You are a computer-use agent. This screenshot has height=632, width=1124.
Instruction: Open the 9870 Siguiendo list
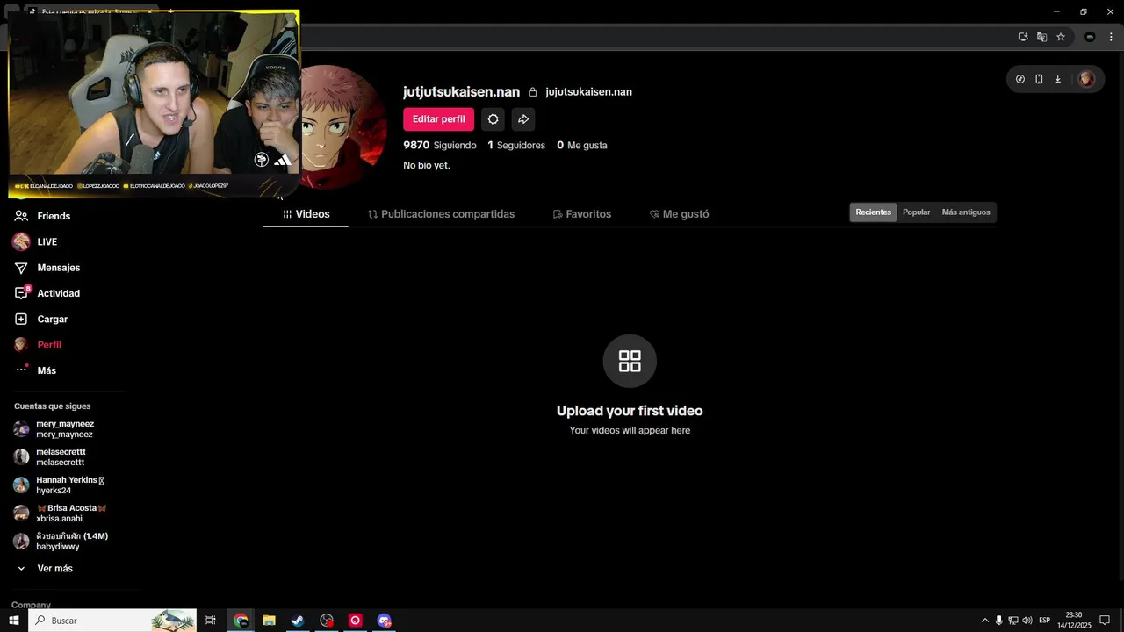pos(440,146)
